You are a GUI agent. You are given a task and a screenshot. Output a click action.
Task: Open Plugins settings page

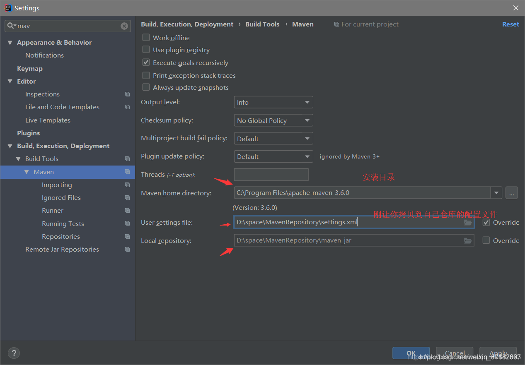coord(28,133)
